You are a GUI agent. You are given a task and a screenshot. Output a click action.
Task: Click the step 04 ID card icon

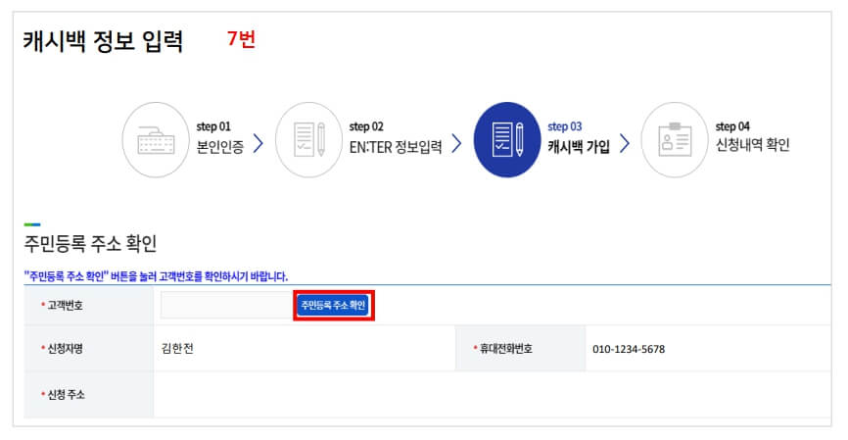[x=675, y=140]
